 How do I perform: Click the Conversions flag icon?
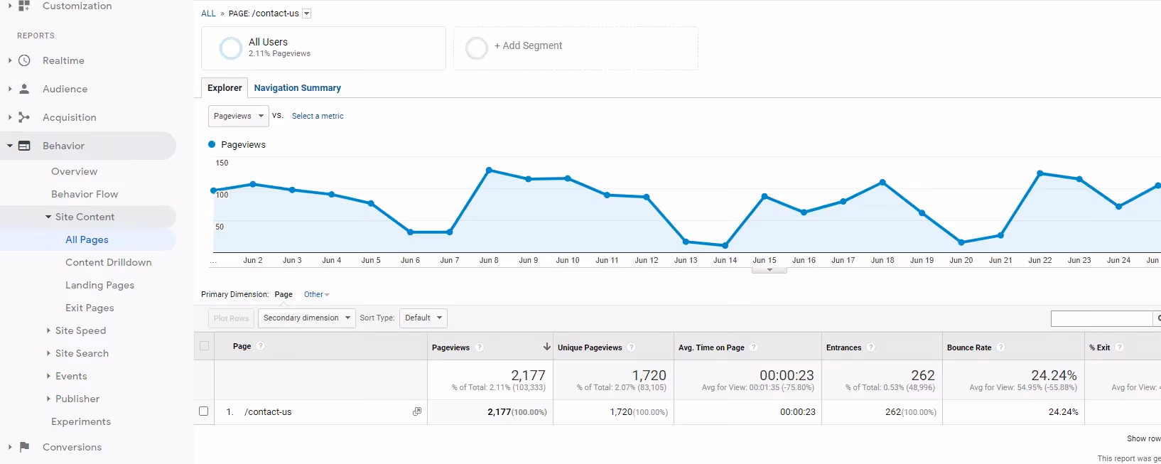tap(24, 447)
